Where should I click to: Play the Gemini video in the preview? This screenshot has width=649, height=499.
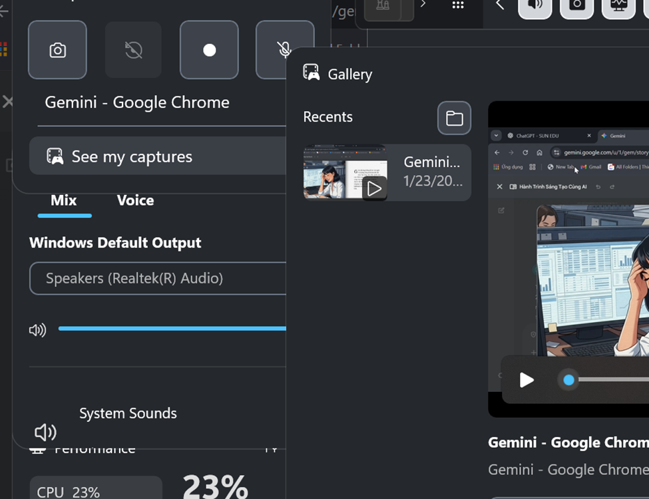point(527,380)
